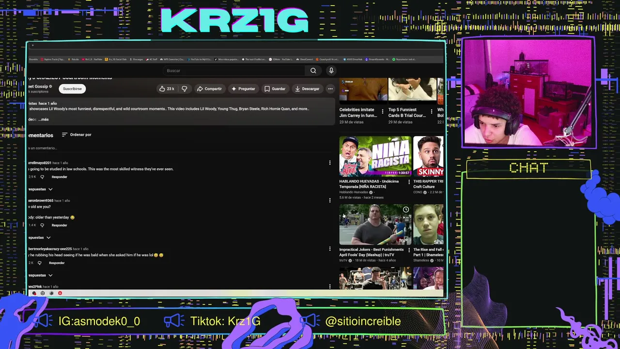
Task: Open 'Hablando Huevadas' channel name
Action: click(x=354, y=192)
